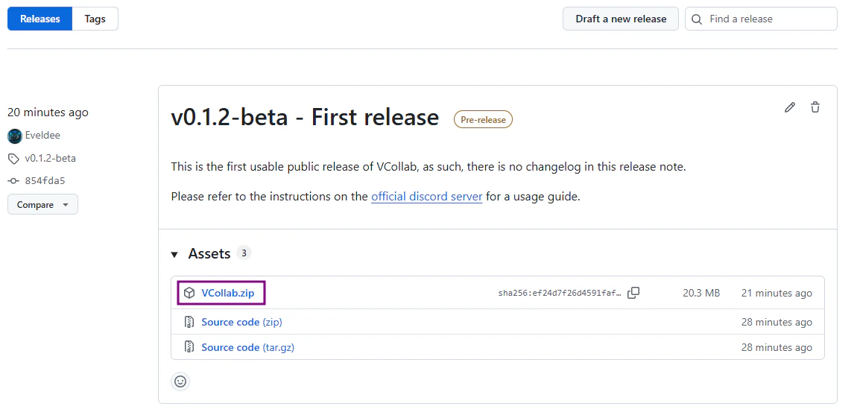This screenshot has width=857, height=415.
Task: Collapse the Assets section triangle
Action: pyautogui.click(x=174, y=255)
